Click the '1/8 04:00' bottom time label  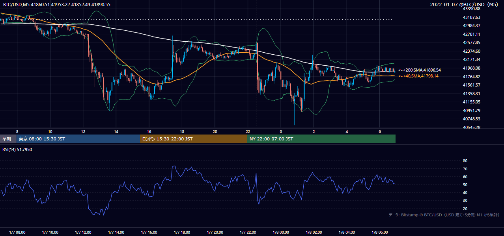pyautogui.click(x=347, y=232)
